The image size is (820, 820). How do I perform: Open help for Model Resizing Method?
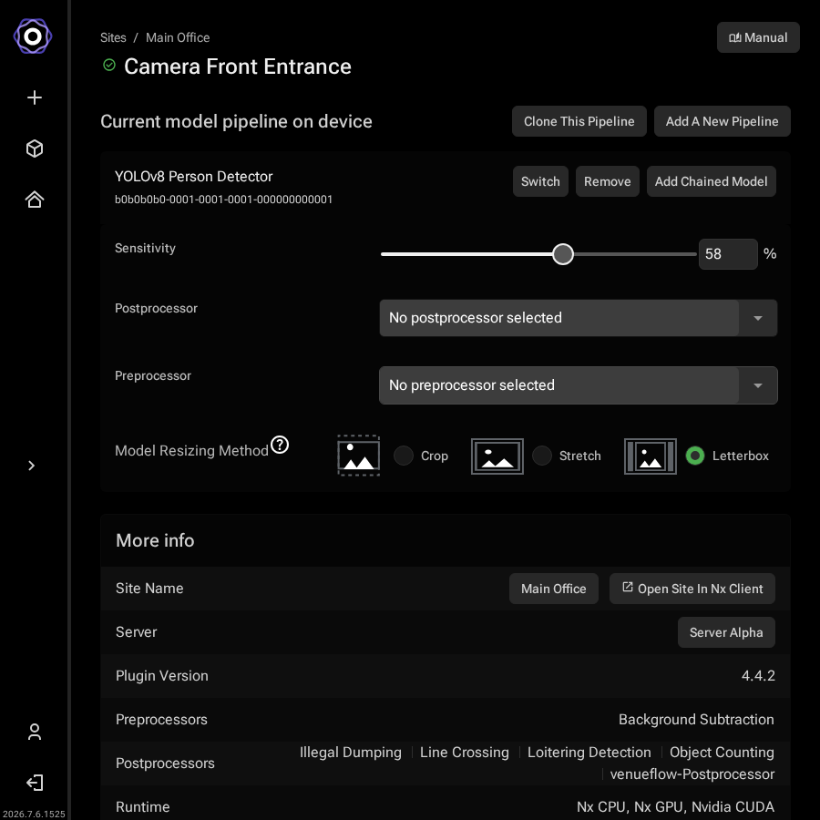(280, 445)
